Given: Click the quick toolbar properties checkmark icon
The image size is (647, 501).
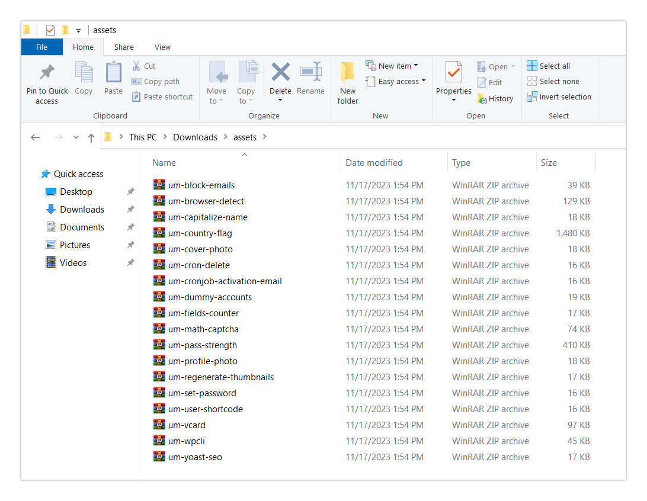Looking at the screenshot, I should click(50, 30).
